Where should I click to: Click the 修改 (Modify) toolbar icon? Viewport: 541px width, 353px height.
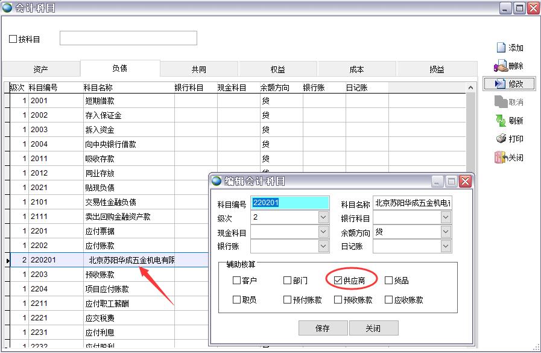click(500, 84)
